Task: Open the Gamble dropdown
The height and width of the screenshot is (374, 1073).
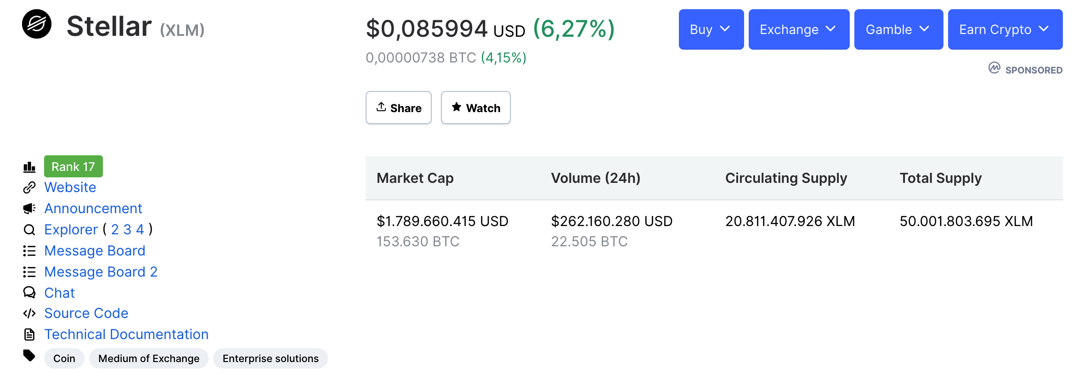Action: point(898,29)
